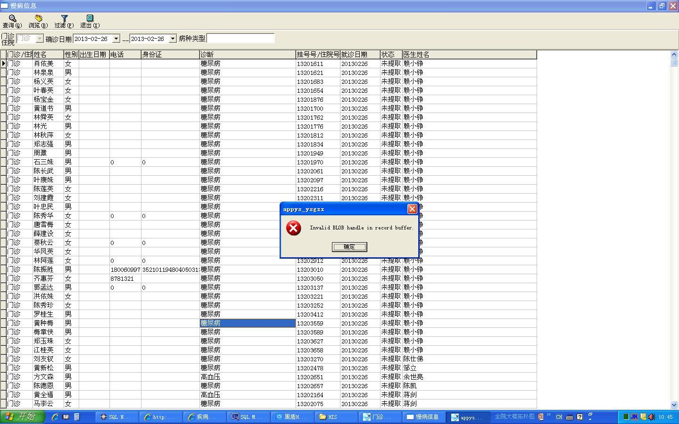Click registration number 13201949
The image size is (679, 424).
310,153
